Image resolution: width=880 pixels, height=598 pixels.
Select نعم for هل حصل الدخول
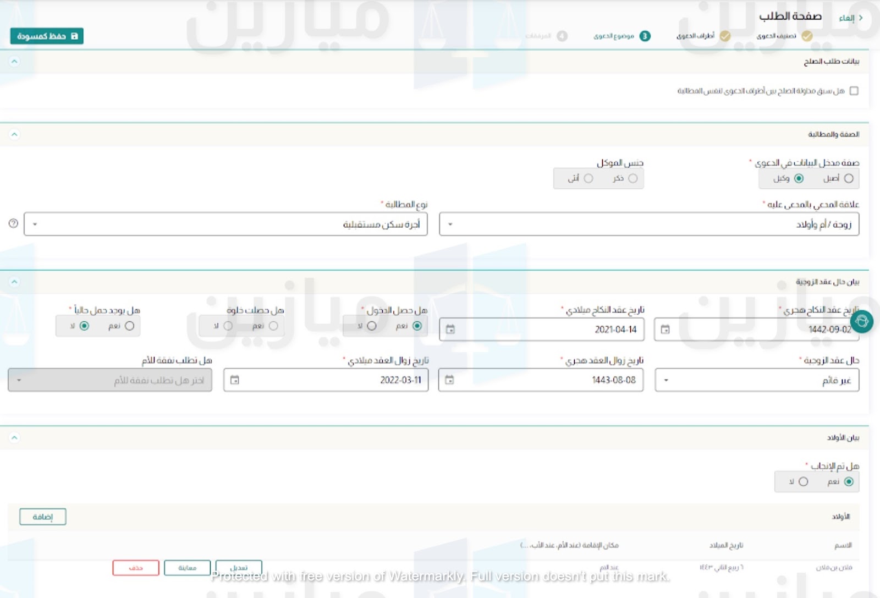[417, 326]
